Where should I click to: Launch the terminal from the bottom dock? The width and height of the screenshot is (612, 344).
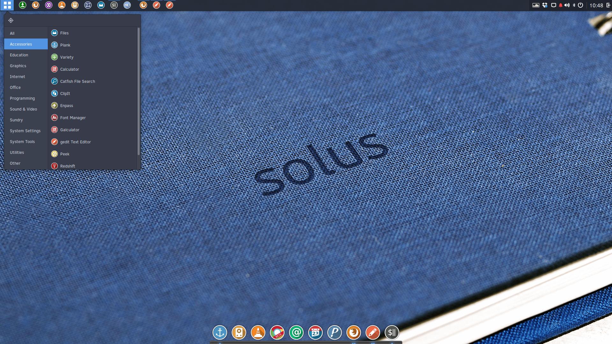pos(392,333)
